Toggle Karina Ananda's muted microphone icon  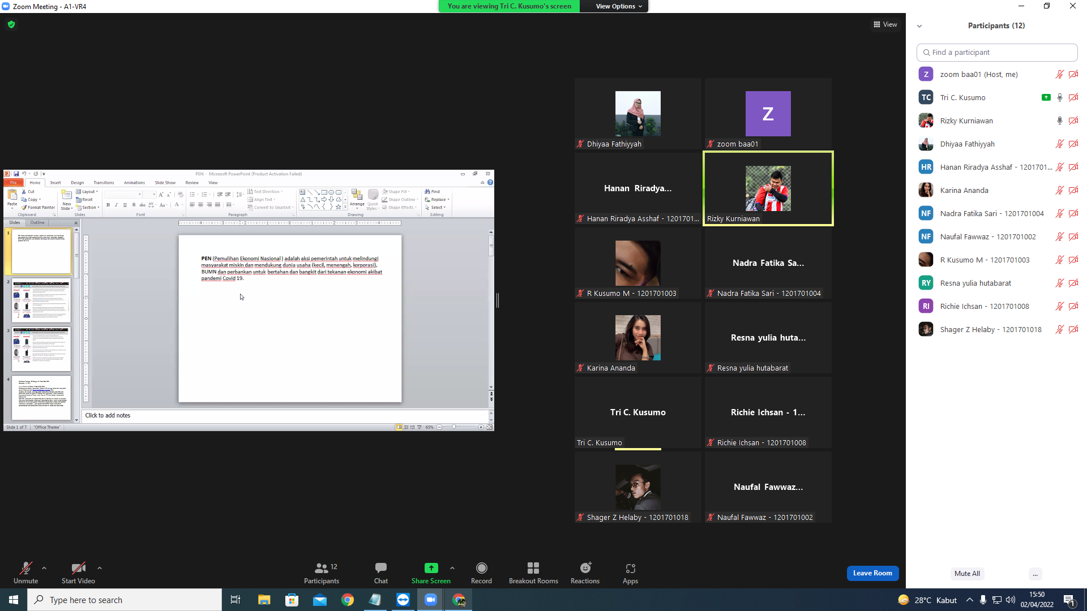[1059, 190]
